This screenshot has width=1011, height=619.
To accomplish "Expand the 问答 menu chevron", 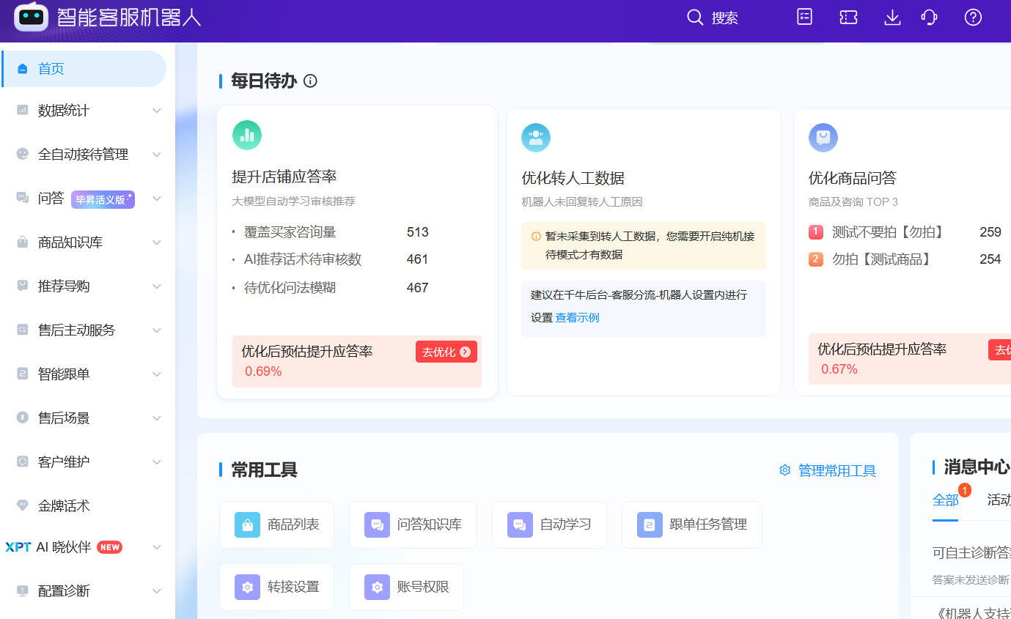I will [156, 199].
